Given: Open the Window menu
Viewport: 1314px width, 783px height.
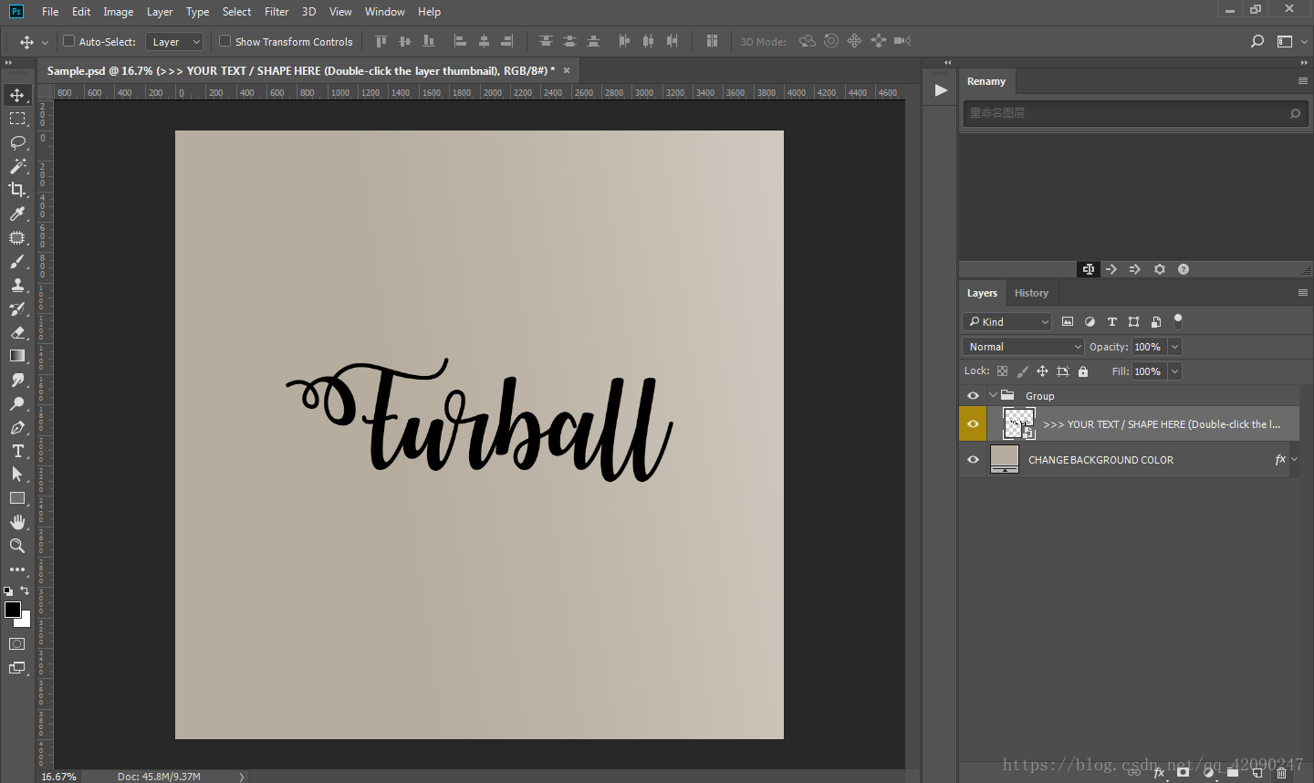Looking at the screenshot, I should click(x=384, y=12).
